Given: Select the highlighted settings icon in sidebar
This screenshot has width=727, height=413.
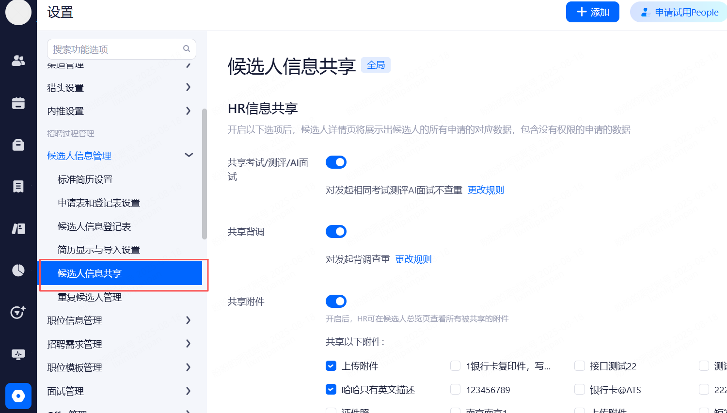Looking at the screenshot, I should coord(18,396).
